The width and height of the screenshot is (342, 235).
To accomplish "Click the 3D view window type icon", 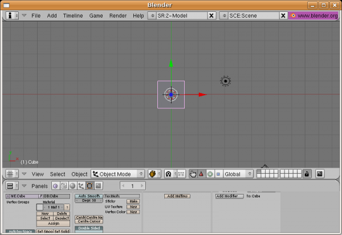I will (x=10, y=174).
